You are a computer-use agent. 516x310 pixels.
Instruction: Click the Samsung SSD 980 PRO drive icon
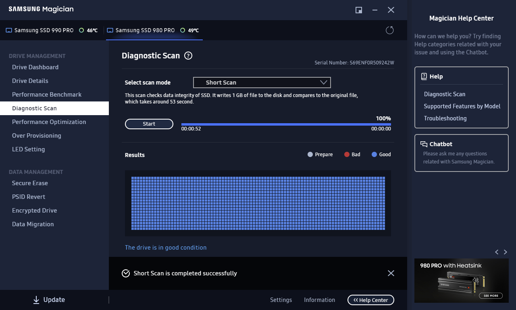[110, 30]
